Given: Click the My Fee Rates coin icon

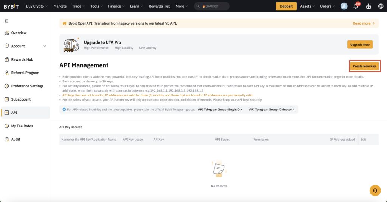Looking at the screenshot, I should [7, 126].
